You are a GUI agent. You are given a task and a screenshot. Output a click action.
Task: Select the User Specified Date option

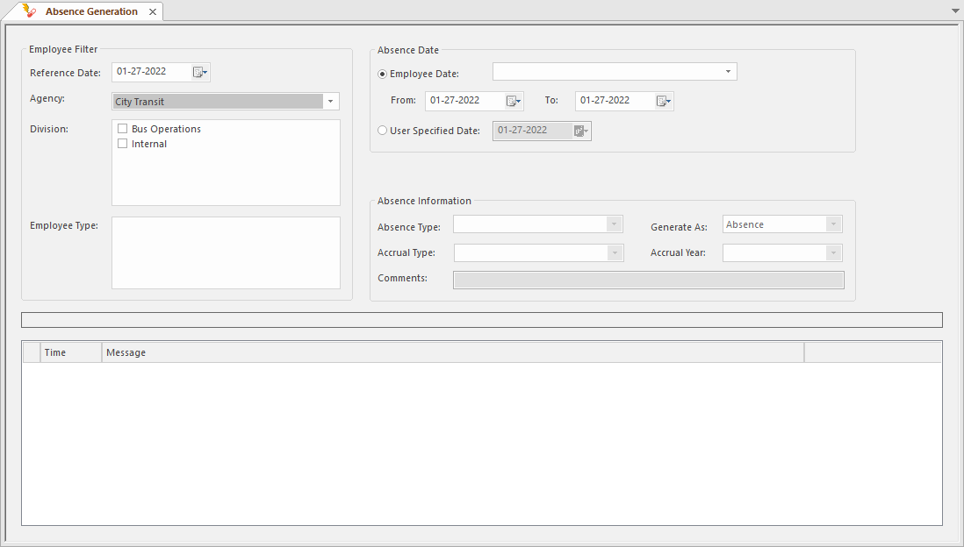point(382,131)
